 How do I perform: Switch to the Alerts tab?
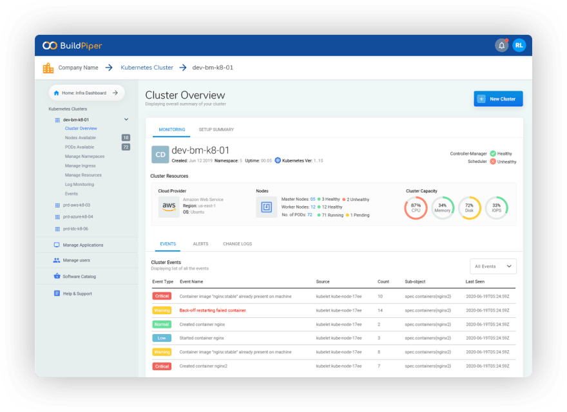point(200,244)
